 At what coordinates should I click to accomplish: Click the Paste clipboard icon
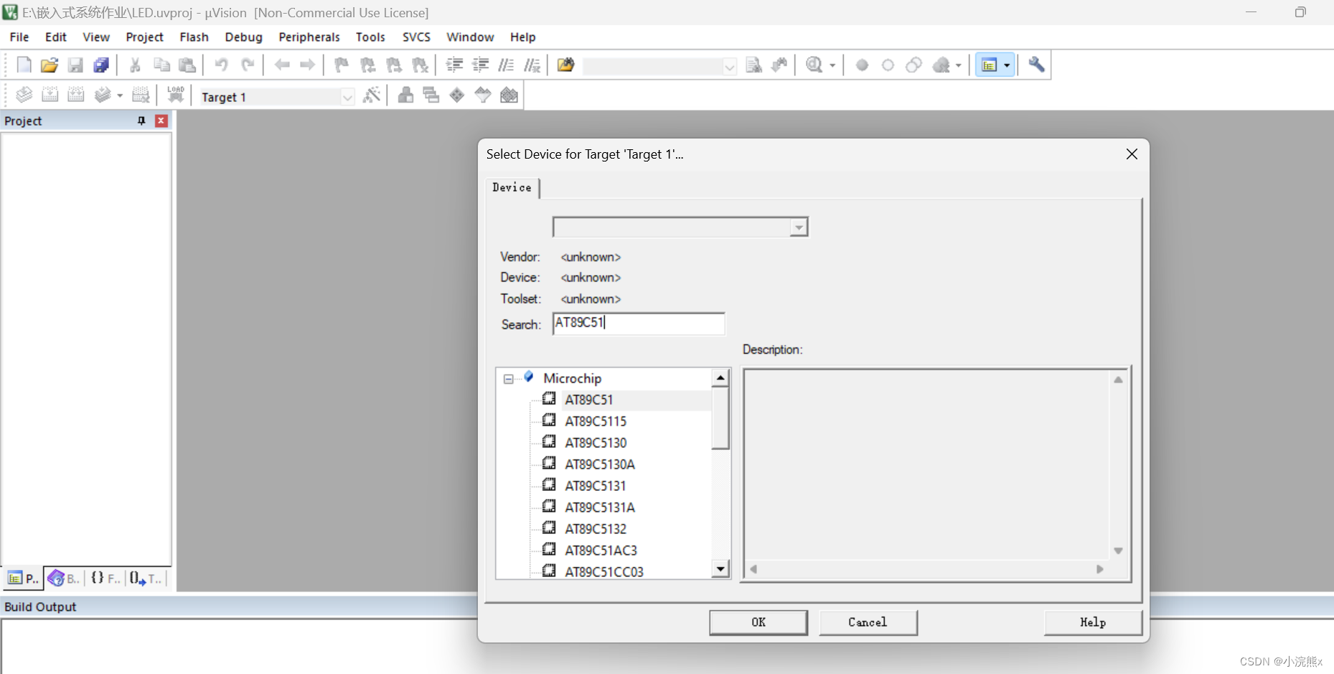point(187,65)
